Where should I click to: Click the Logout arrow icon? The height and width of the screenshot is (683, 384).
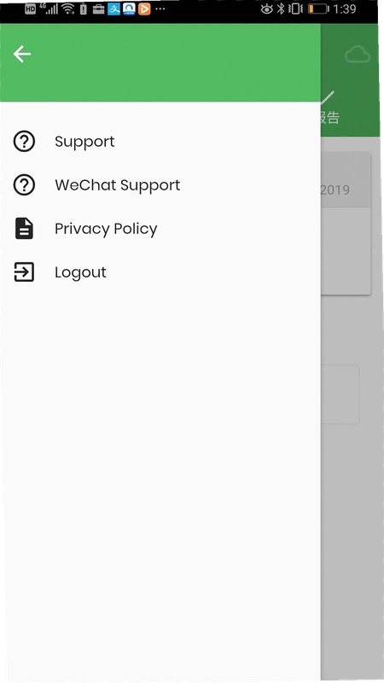[24, 272]
